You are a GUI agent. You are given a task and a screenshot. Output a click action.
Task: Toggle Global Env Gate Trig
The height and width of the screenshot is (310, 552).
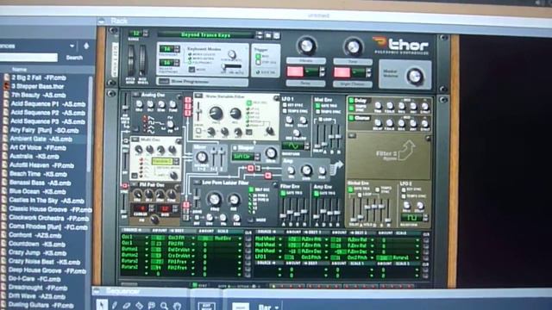click(351, 189)
